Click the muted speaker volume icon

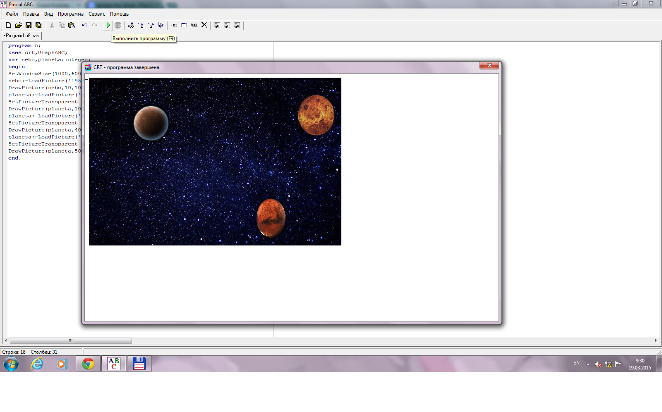[598, 364]
